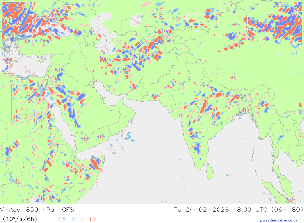Click the '18:00 UTC' time text
The height and width of the screenshot is (223, 304).
coord(250,210)
